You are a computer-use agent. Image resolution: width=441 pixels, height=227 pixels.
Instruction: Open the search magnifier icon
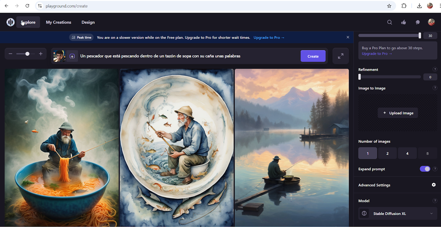coord(389,22)
